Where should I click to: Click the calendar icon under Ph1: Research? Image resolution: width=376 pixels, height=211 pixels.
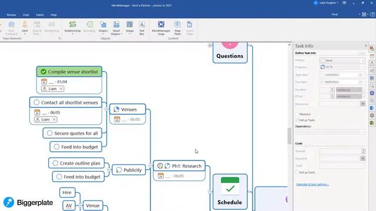(x=160, y=176)
